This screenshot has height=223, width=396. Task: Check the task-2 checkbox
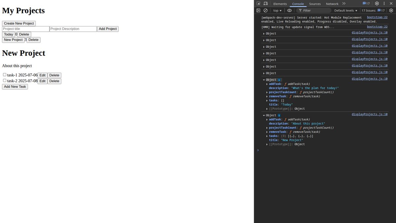5,80
